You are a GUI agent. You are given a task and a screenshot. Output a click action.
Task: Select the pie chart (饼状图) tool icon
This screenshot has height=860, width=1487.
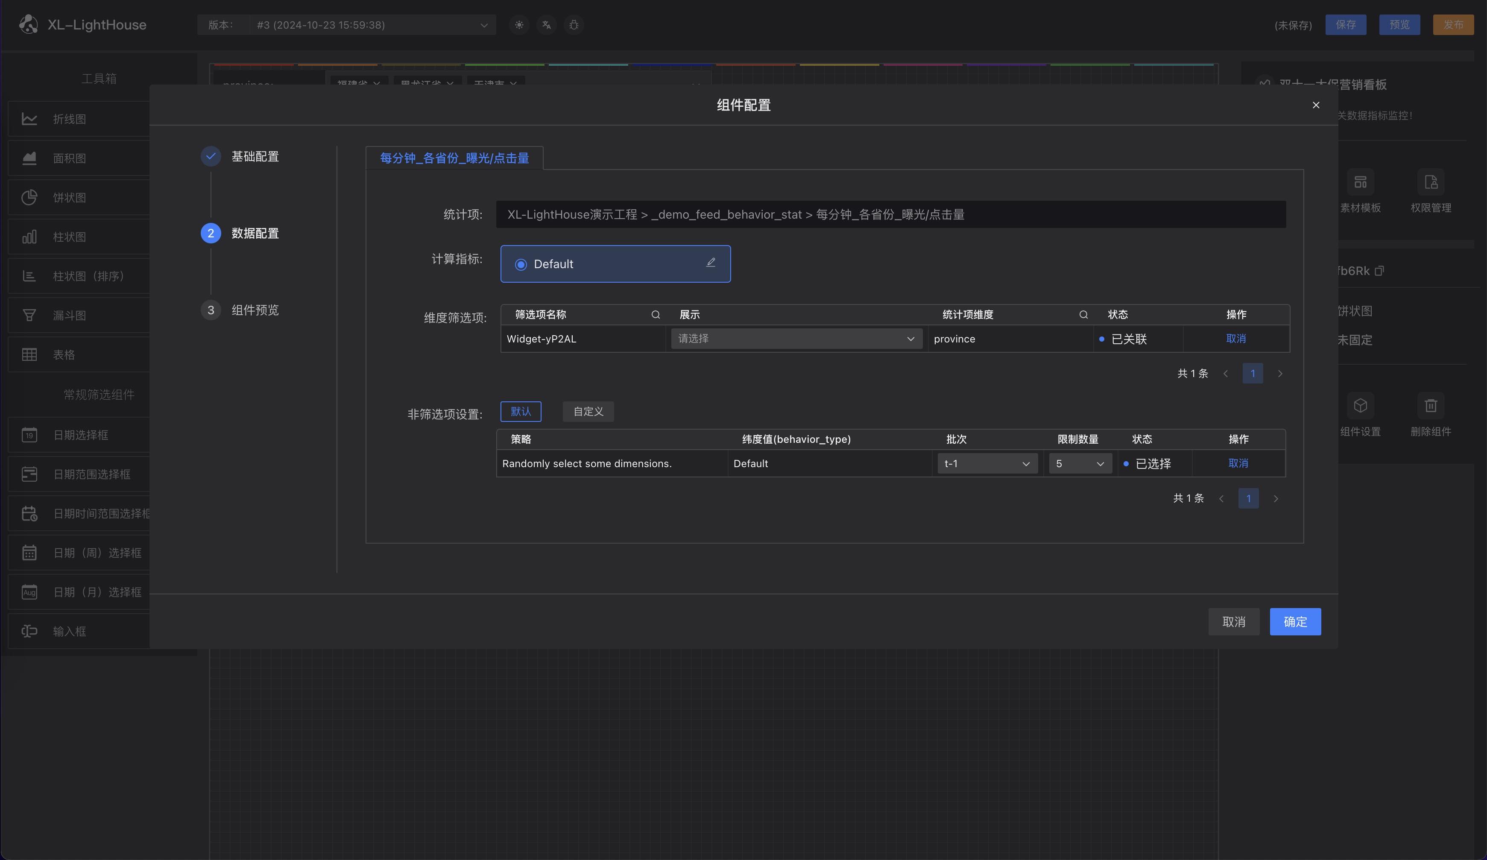[x=29, y=197]
